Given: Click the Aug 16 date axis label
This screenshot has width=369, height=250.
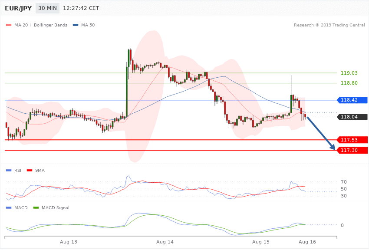Looking at the screenshot, I should click(307, 242).
